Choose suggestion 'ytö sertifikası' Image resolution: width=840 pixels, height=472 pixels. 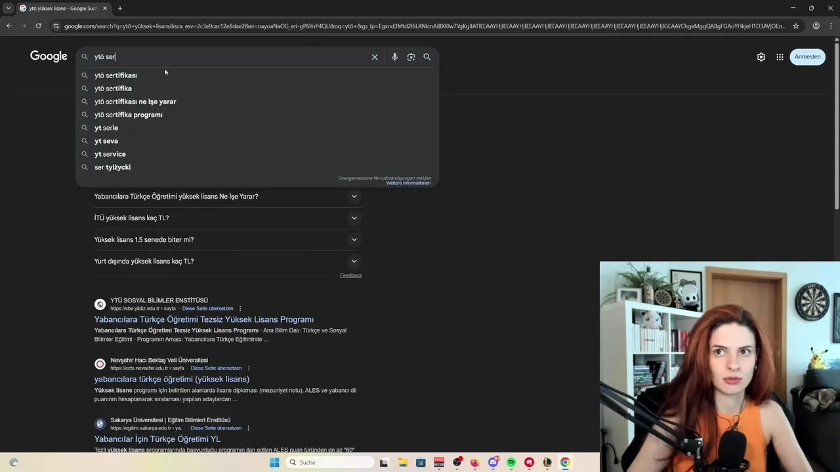point(257,75)
